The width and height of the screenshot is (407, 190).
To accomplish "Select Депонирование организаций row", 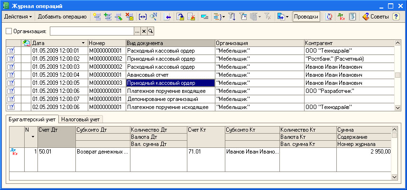I will (200, 99).
